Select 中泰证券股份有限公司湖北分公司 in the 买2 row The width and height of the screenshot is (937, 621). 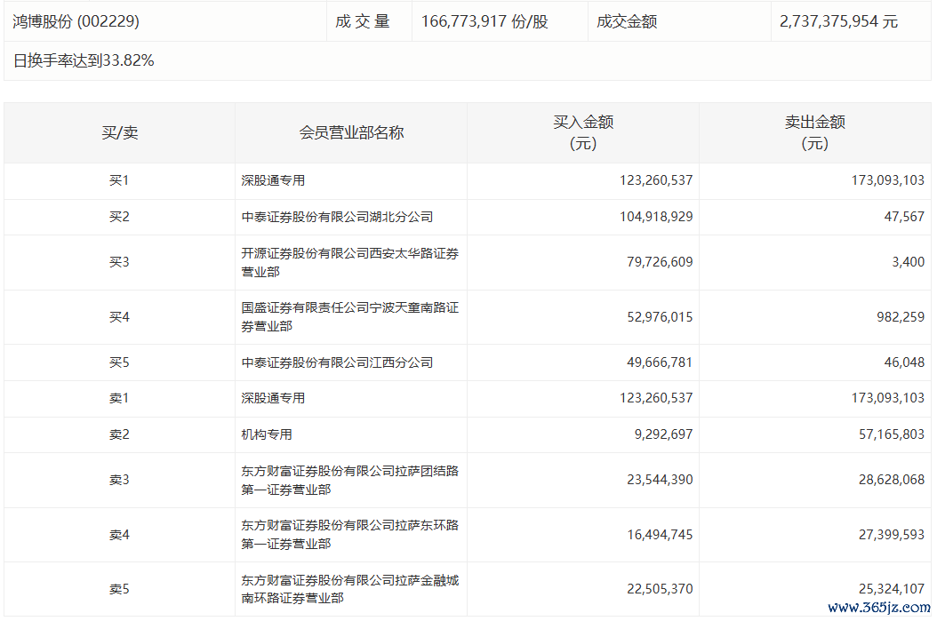point(337,217)
